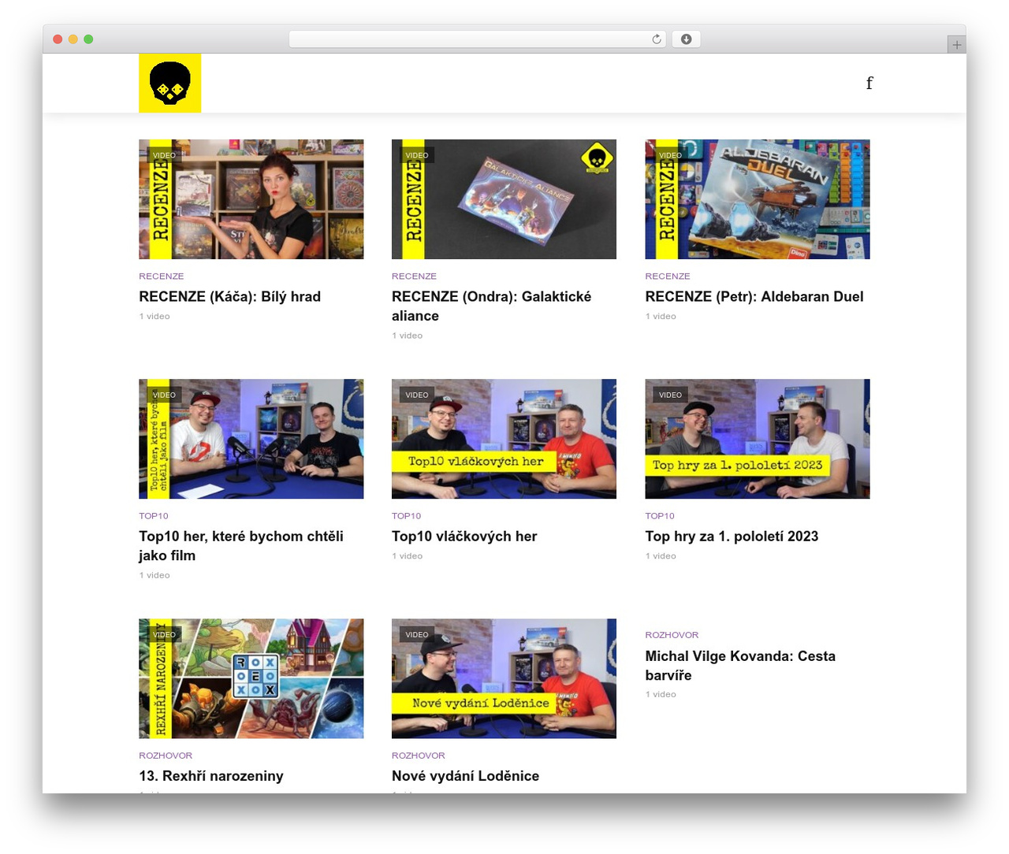Screen dimensions: 1009x854
Task: Click VIDEO badge on Galaktické aliance thumbnail
Action: click(417, 155)
